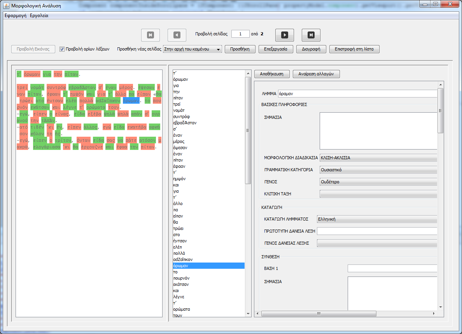Select 'πολλά' in the word list
This screenshot has height=334, width=462.
pos(208,253)
